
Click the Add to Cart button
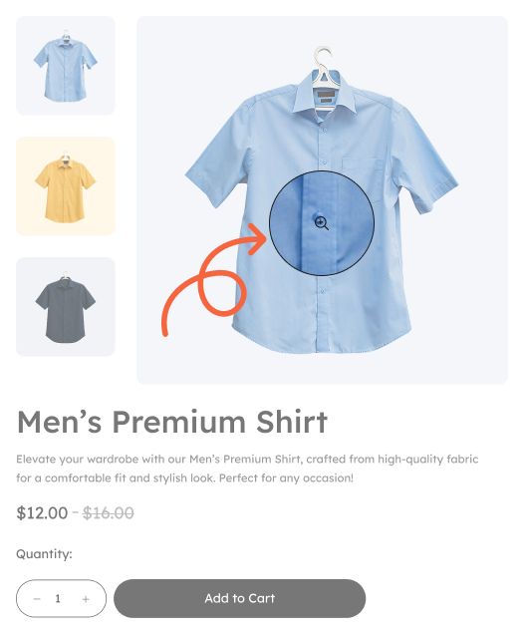tap(239, 598)
